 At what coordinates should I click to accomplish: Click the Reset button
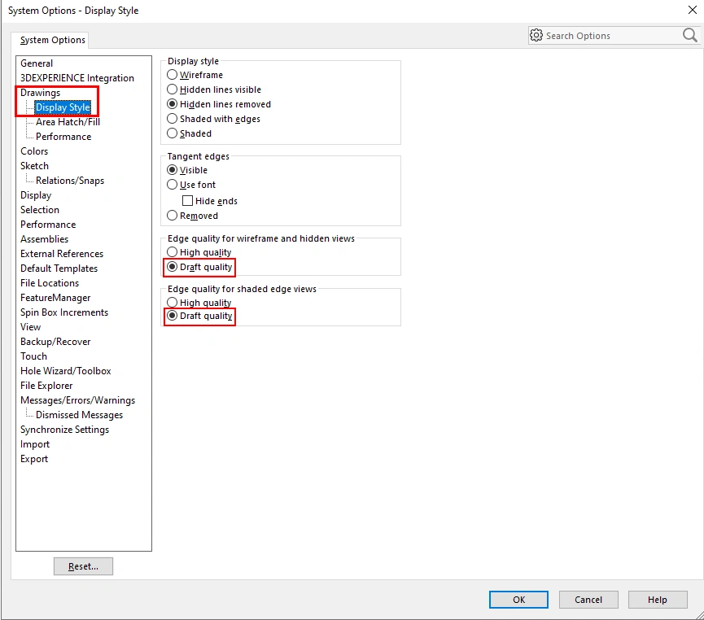83,565
